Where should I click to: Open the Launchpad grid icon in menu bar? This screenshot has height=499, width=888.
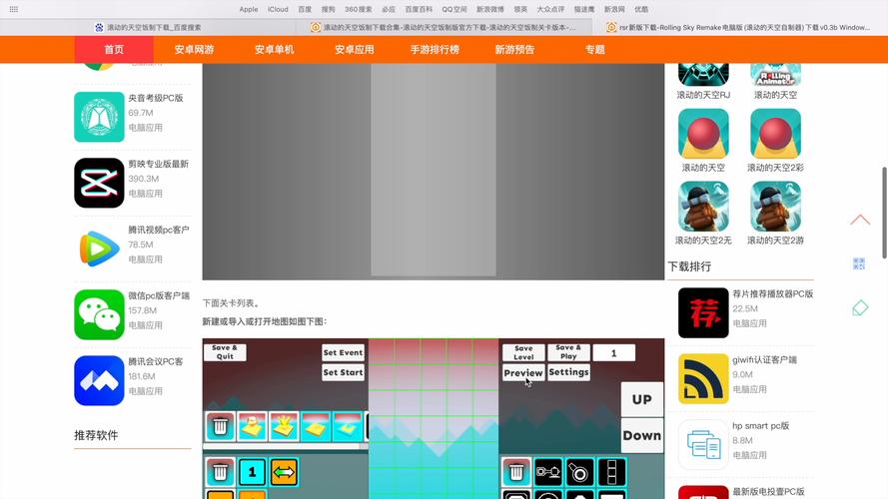[x=14, y=9]
